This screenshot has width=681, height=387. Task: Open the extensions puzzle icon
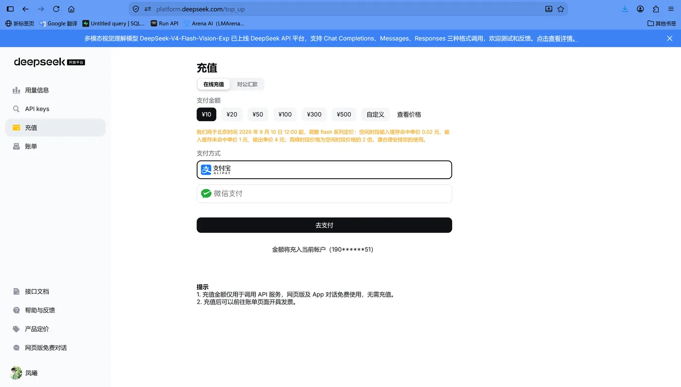point(656,9)
